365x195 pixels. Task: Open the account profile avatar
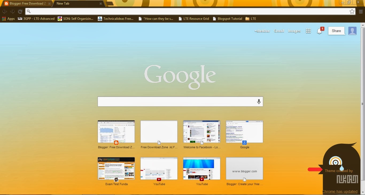pos(352,31)
